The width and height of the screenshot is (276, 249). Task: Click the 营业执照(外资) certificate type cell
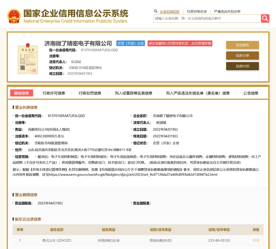pyautogui.click(x=160, y=240)
